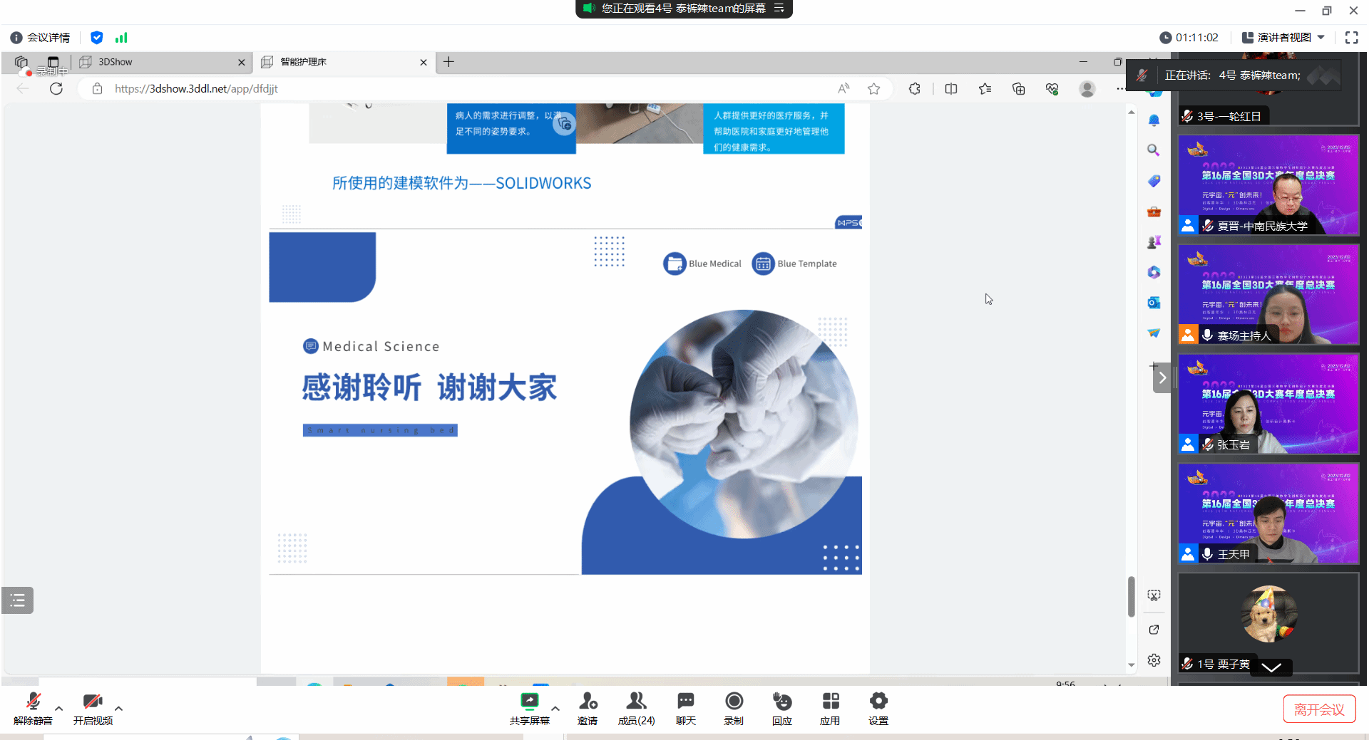This screenshot has height=740, width=1369.
Task: Click the shared browser's vertical scrollbar thumb
Action: click(1132, 596)
